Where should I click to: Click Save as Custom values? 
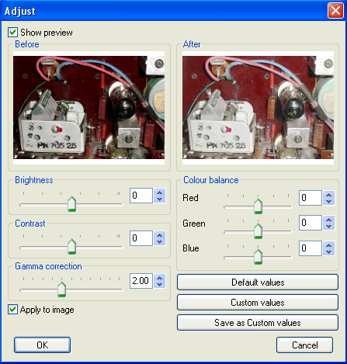tap(258, 323)
